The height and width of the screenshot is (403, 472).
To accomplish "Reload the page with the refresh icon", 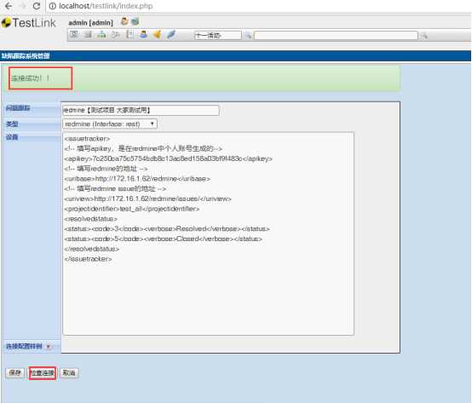I will point(37,6).
